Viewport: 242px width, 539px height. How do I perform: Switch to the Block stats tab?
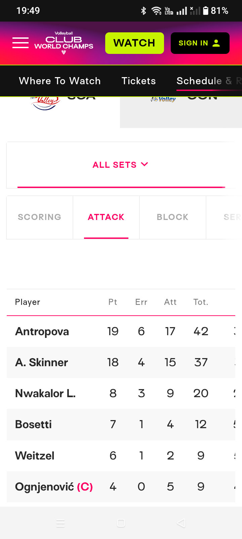pos(173,217)
